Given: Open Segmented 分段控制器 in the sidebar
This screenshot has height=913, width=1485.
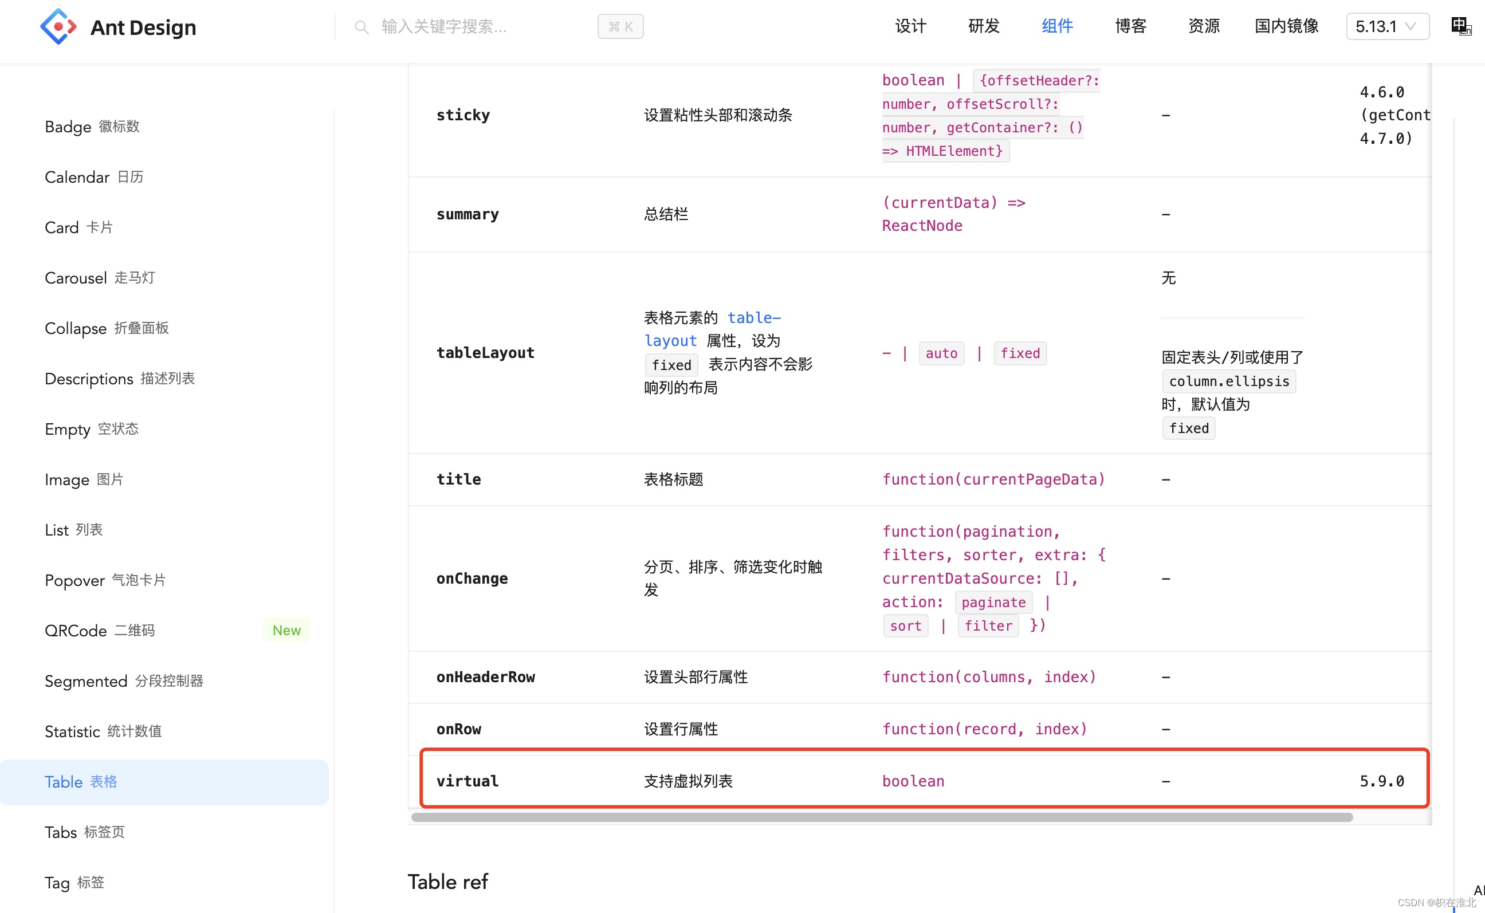Looking at the screenshot, I should point(124,681).
